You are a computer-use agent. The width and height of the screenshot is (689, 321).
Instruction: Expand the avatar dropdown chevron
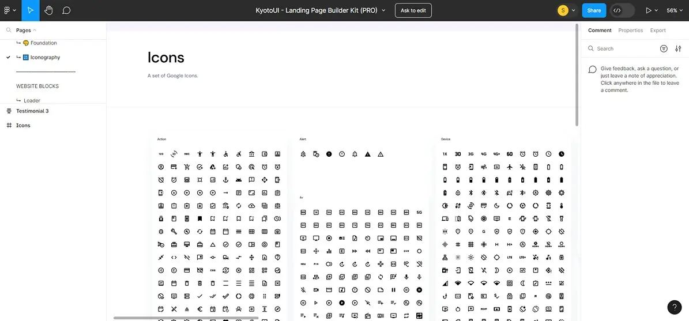click(574, 10)
